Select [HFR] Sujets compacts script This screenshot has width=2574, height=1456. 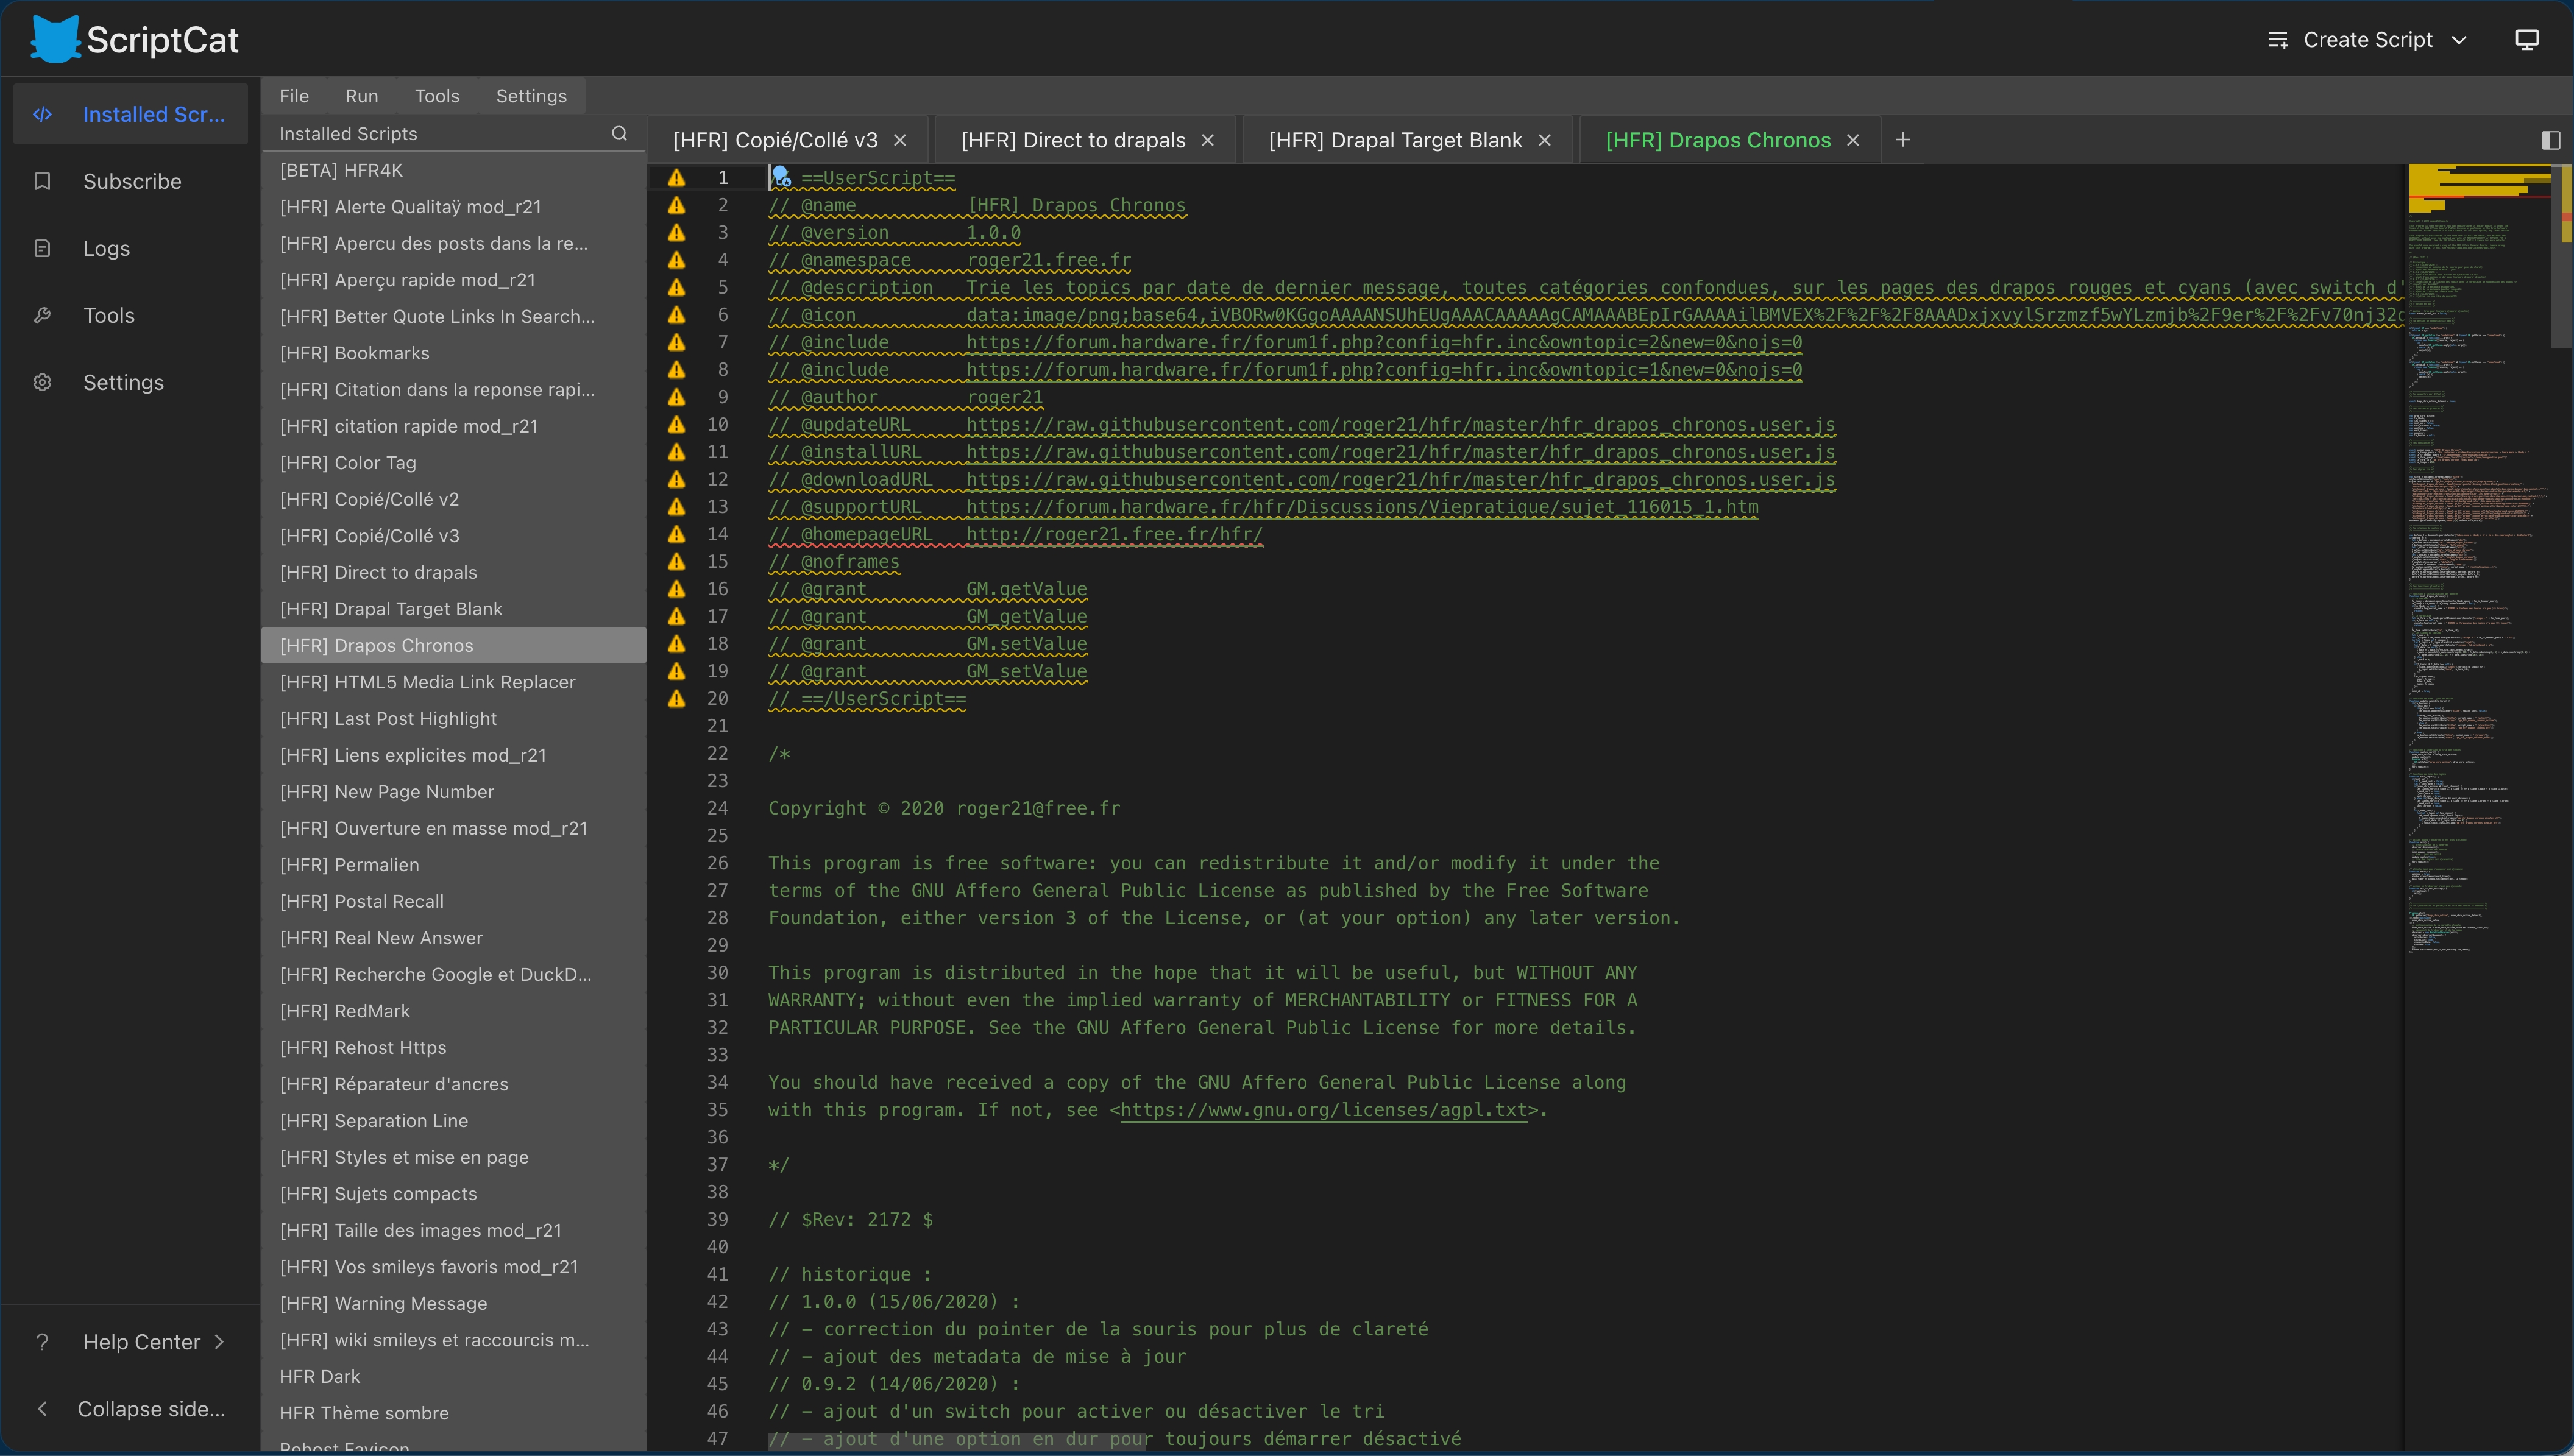454,1194
